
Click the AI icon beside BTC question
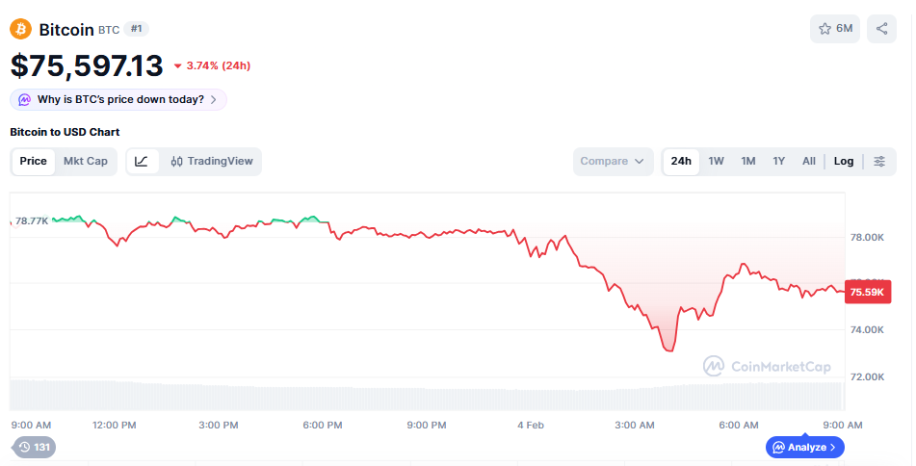pyautogui.click(x=25, y=100)
